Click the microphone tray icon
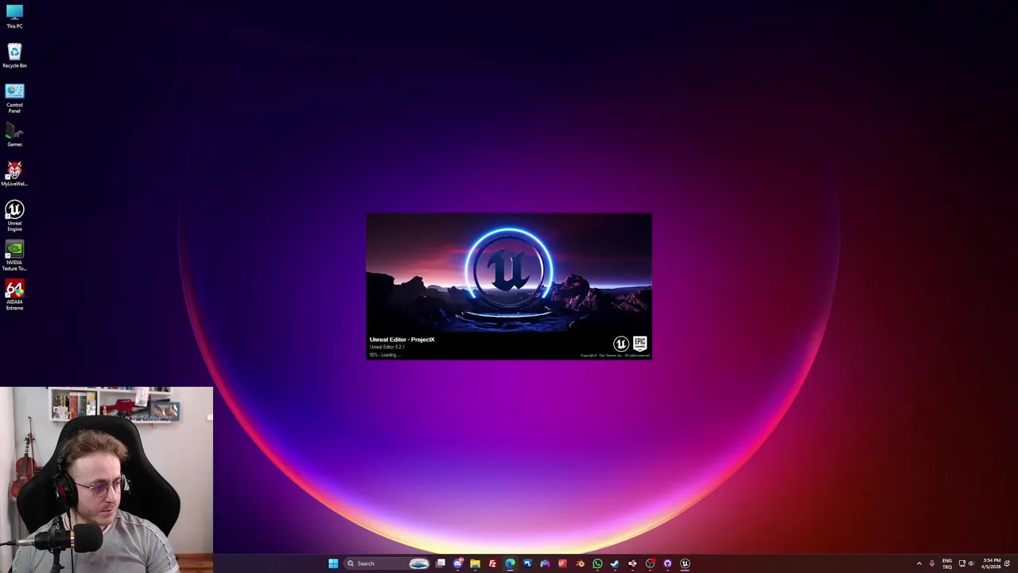The height and width of the screenshot is (573, 1018). click(x=932, y=563)
